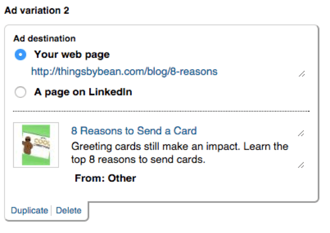330x233 pixels.
Task: Click the 'Your web page' label text
Action: pyautogui.click(x=72, y=54)
